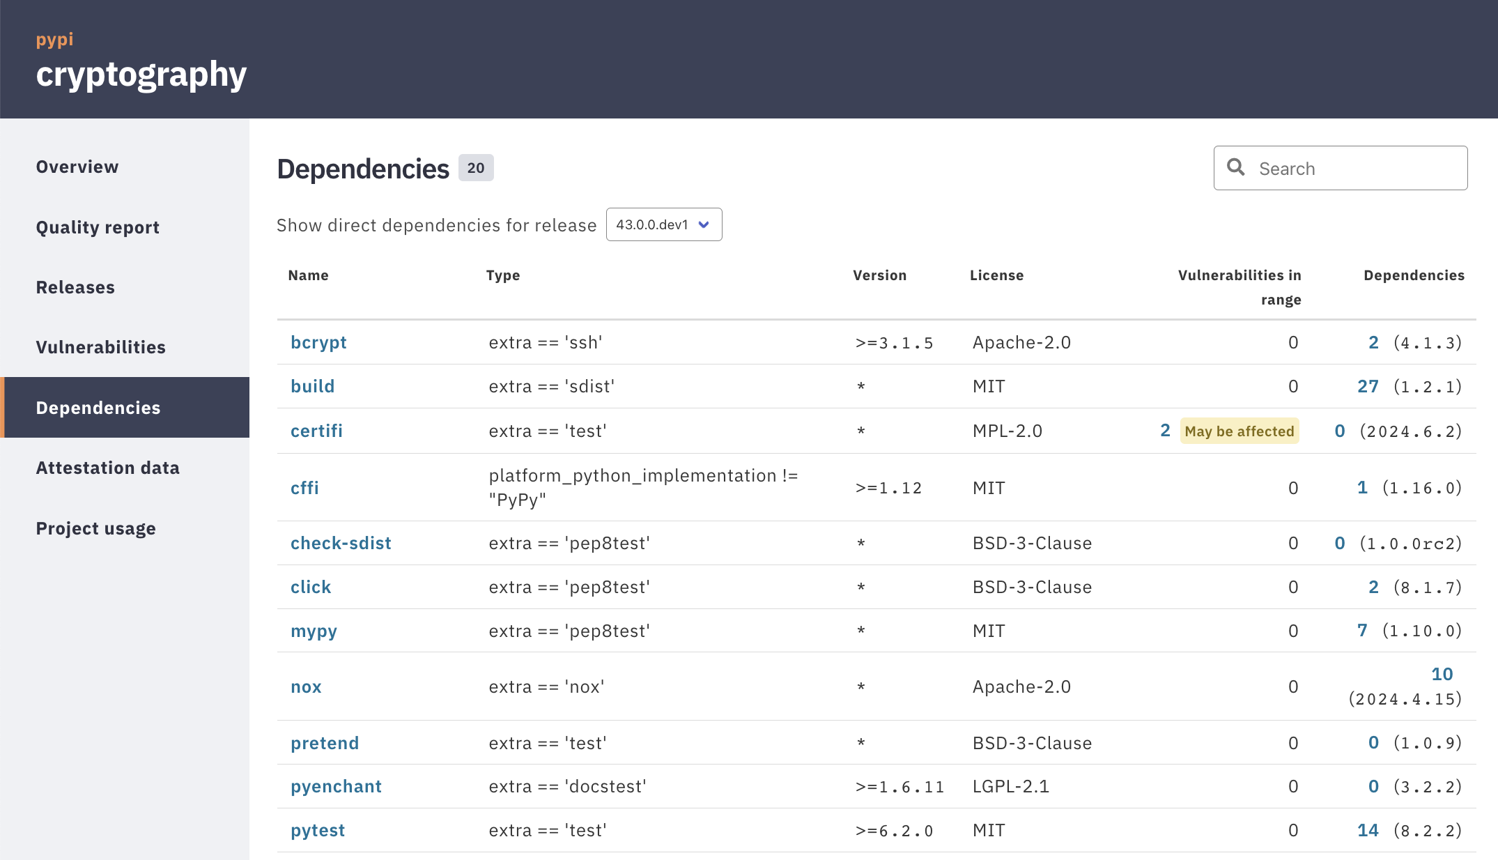
Task: Click the Name column header
Action: tap(308, 275)
